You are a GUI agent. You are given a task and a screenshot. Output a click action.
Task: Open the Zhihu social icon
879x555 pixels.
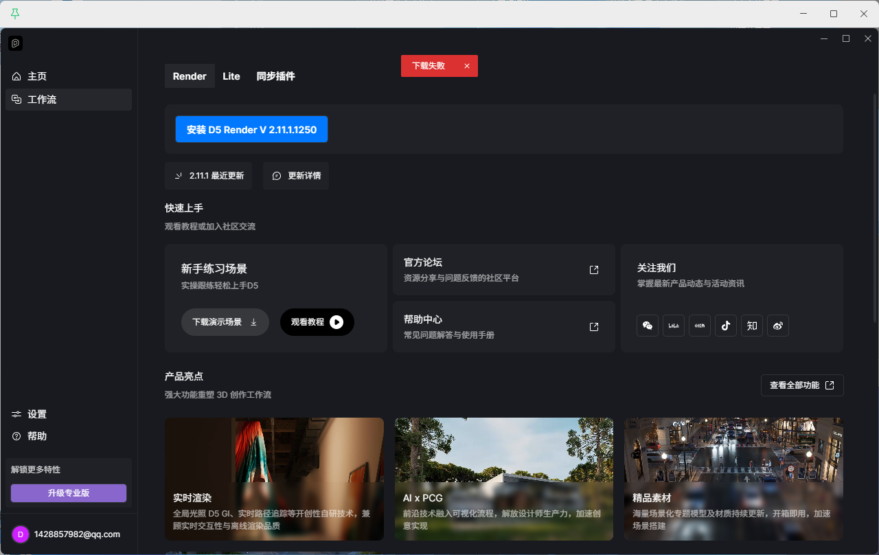(x=752, y=326)
